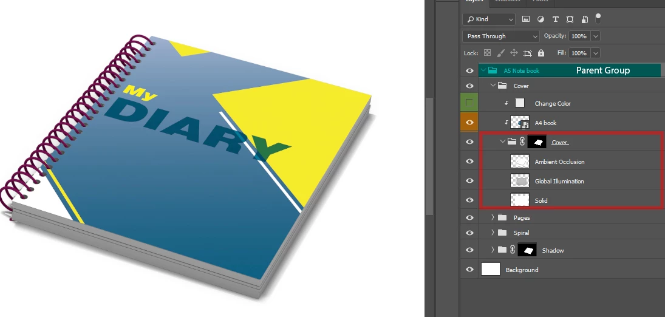Lock position move-arrows icon
665x317 pixels.
coord(514,53)
